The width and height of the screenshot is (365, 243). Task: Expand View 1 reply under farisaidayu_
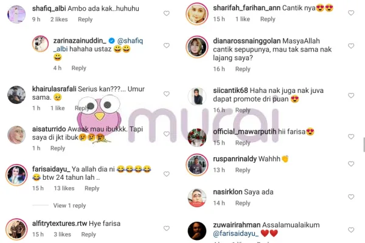[69, 205]
